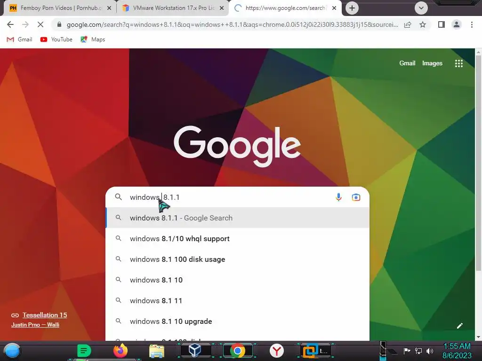
Task: Select suggestion "windows 8.1 11"
Action: click(237, 300)
